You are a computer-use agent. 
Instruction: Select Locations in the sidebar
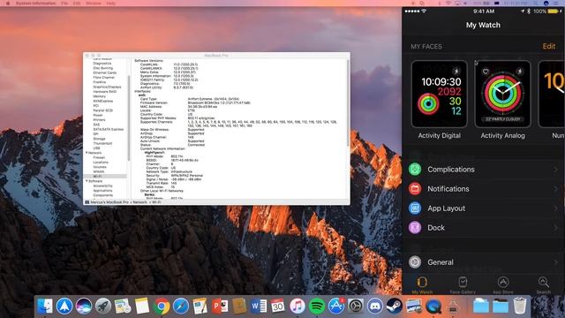101,163
